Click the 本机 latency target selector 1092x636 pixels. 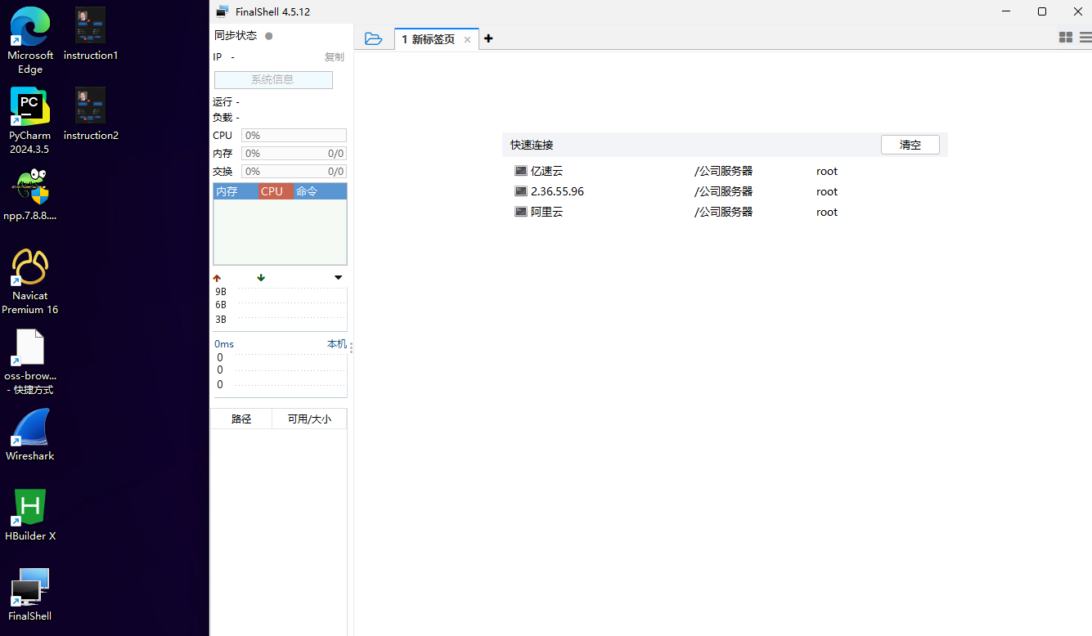coord(336,344)
